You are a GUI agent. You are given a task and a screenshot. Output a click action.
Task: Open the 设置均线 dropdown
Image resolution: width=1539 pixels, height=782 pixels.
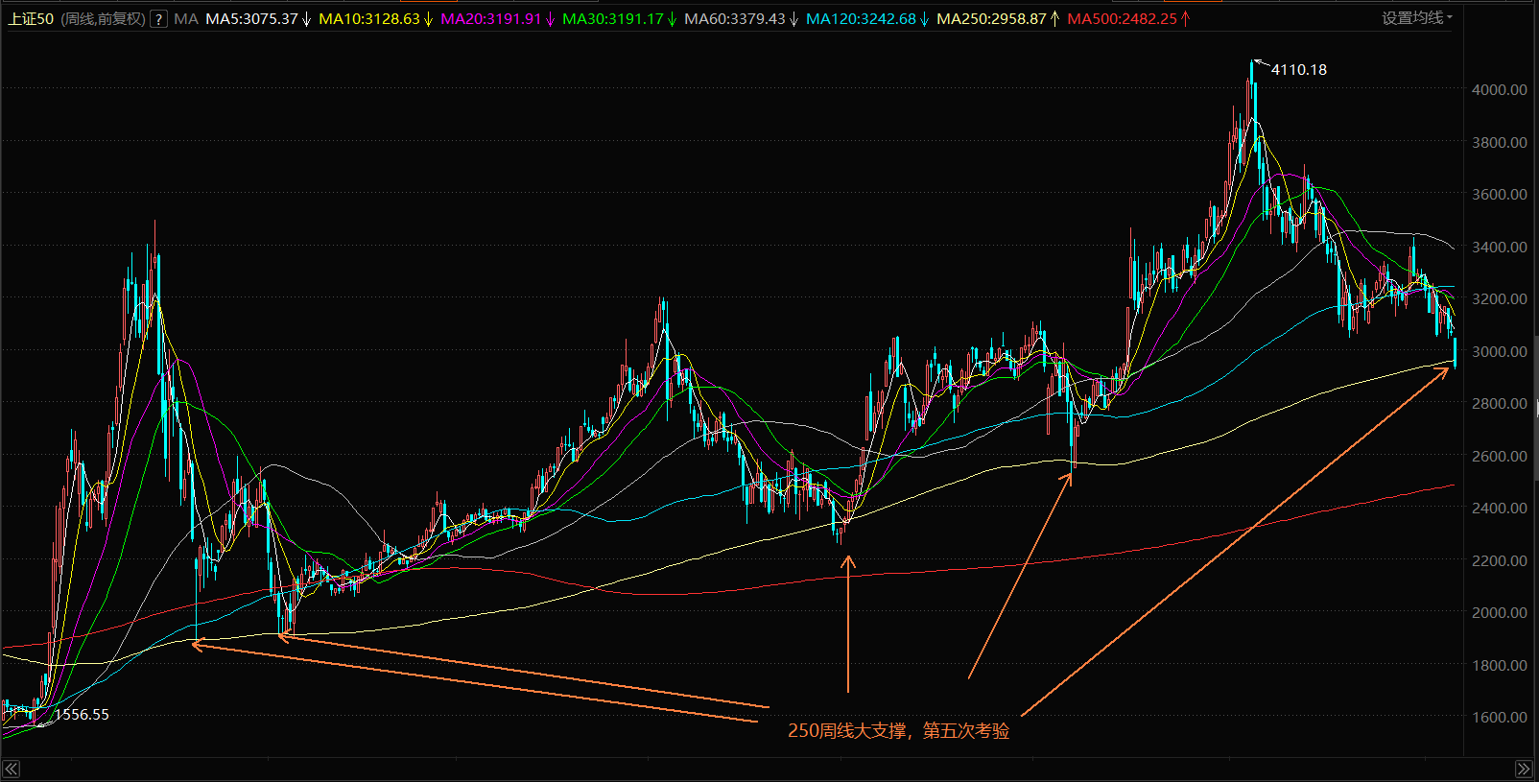tap(1417, 18)
